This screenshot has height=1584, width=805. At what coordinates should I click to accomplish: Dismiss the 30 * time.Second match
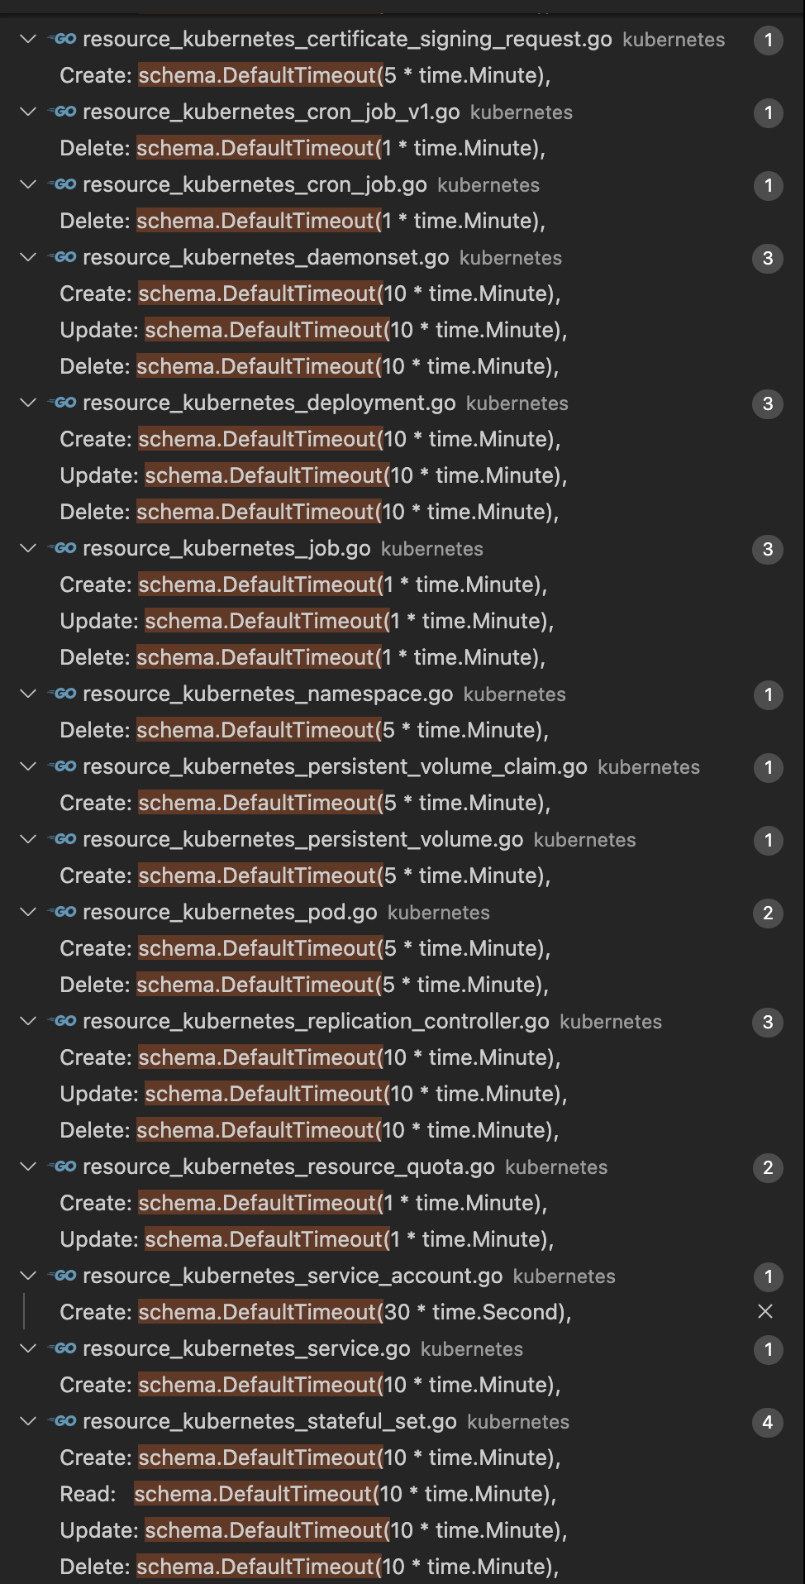[x=765, y=1311]
